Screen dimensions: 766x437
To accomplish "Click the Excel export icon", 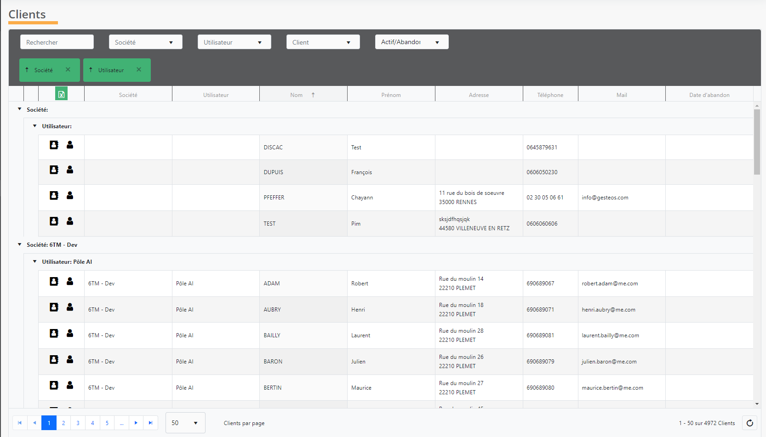I will (61, 94).
